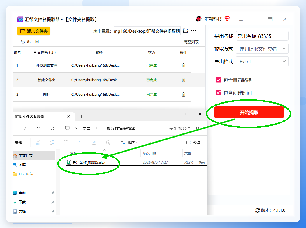Close the 汇帮文件名提取器 Explorer tab
The image size is (306, 228).
tap(69, 116)
